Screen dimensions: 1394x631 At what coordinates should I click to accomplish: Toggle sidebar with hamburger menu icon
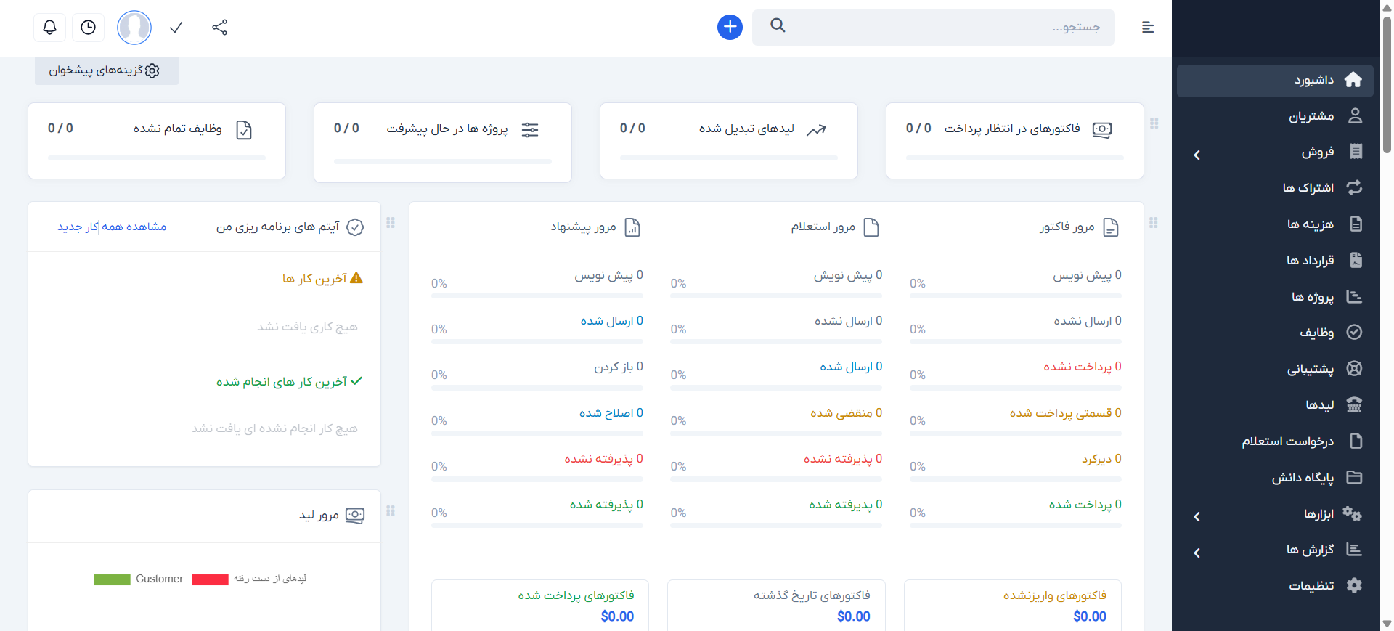click(1147, 28)
